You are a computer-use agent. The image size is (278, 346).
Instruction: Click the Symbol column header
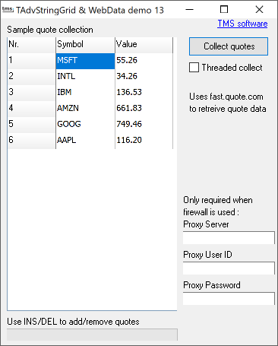pyautogui.click(x=85, y=45)
